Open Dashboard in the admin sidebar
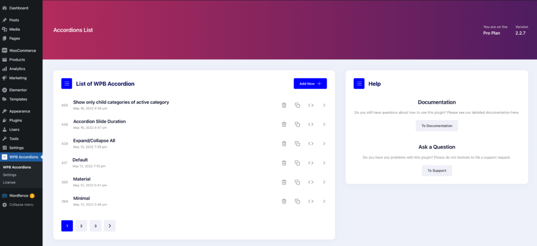 (21, 8)
